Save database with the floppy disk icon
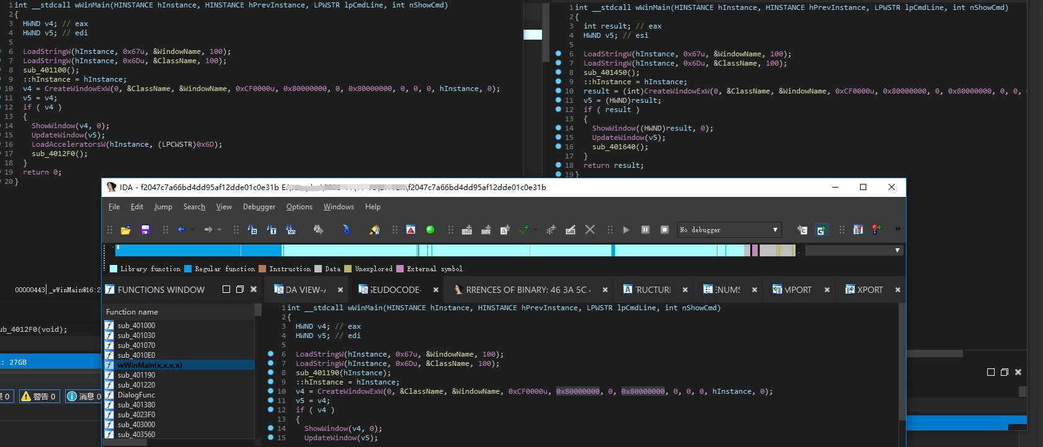The height and width of the screenshot is (447, 1043). (x=145, y=230)
